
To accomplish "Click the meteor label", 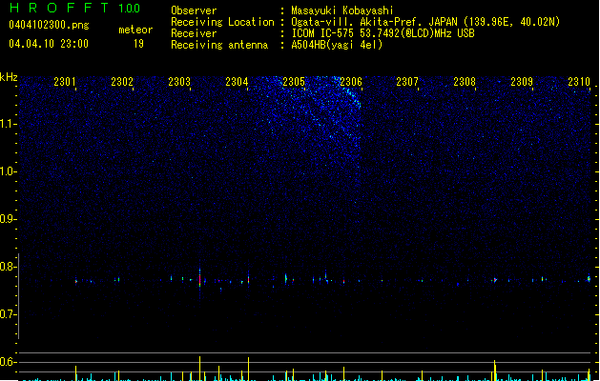I will [x=135, y=30].
